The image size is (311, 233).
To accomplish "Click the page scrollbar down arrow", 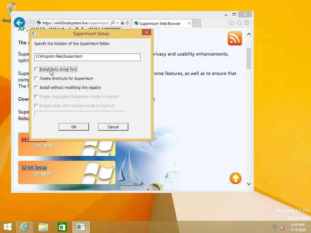I will point(249,184).
